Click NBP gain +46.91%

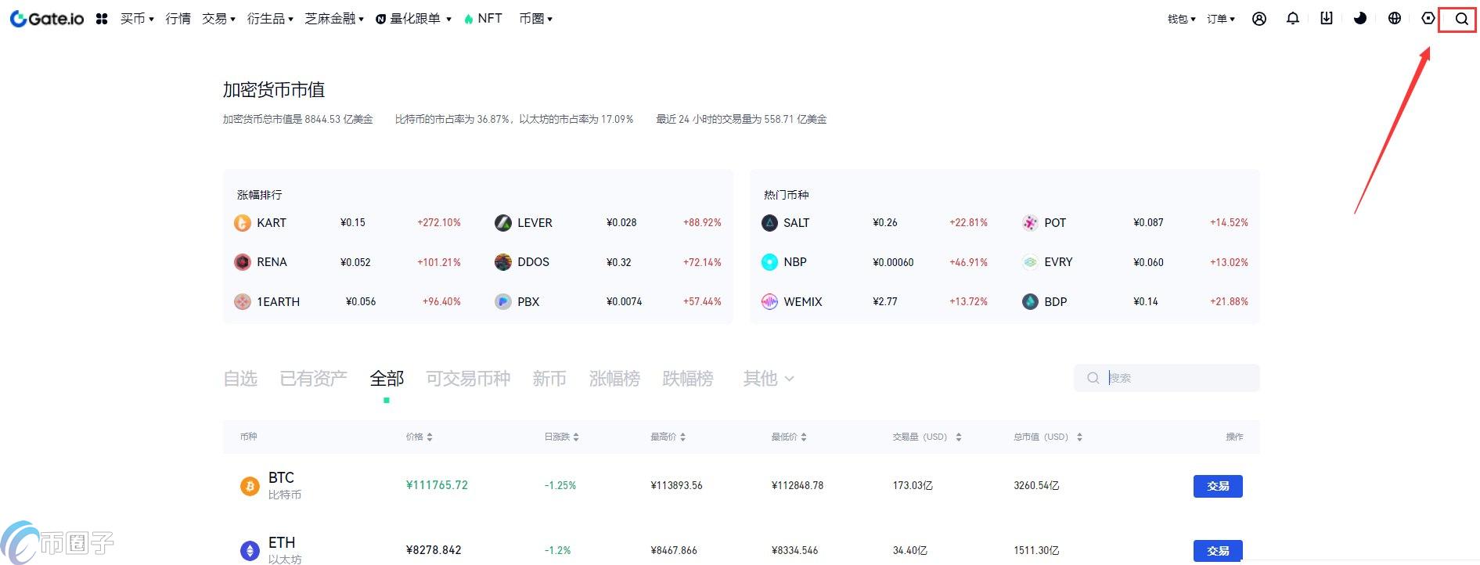click(x=969, y=262)
